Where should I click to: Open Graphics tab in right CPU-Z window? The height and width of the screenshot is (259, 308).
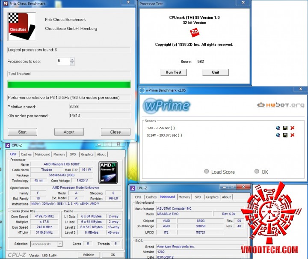point(212,197)
